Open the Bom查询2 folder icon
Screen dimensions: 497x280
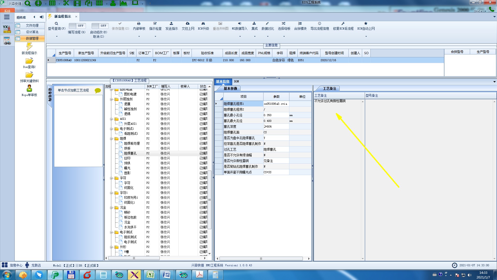click(x=29, y=61)
